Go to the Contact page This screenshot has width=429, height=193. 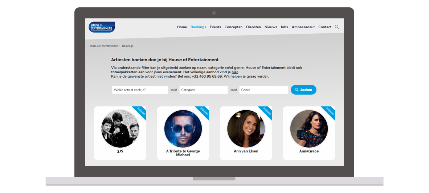325,27
